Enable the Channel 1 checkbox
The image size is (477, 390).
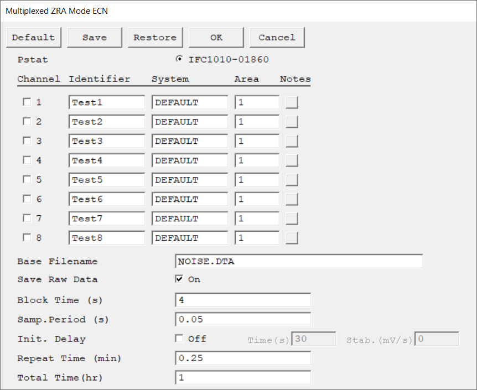[x=27, y=102]
